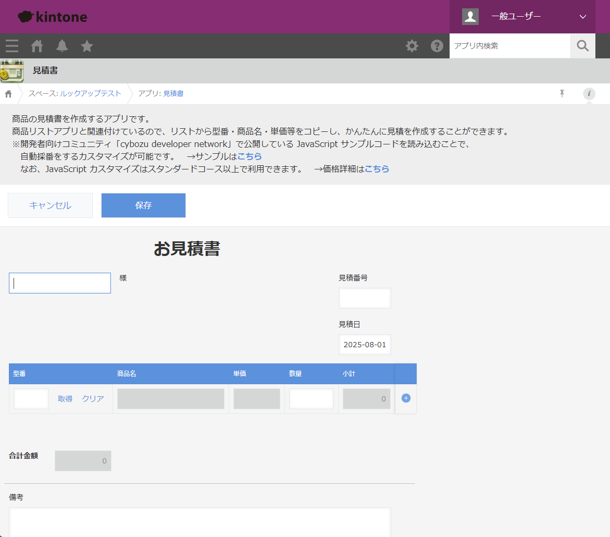
Task: Open favorites star icon
Action: (x=87, y=46)
